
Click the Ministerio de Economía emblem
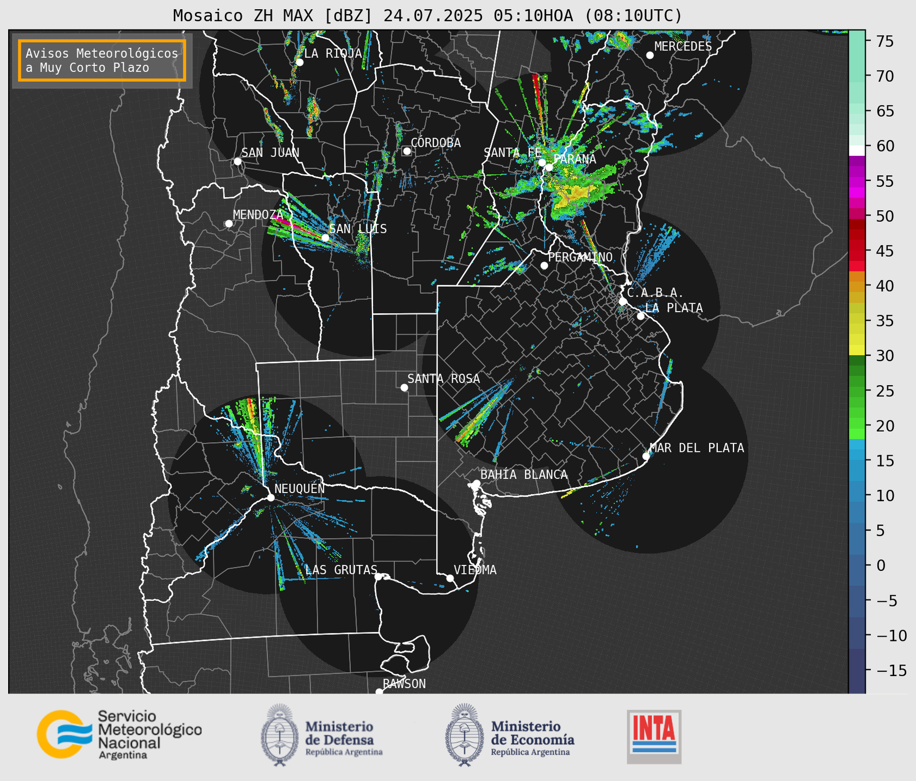tap(464, 735)
